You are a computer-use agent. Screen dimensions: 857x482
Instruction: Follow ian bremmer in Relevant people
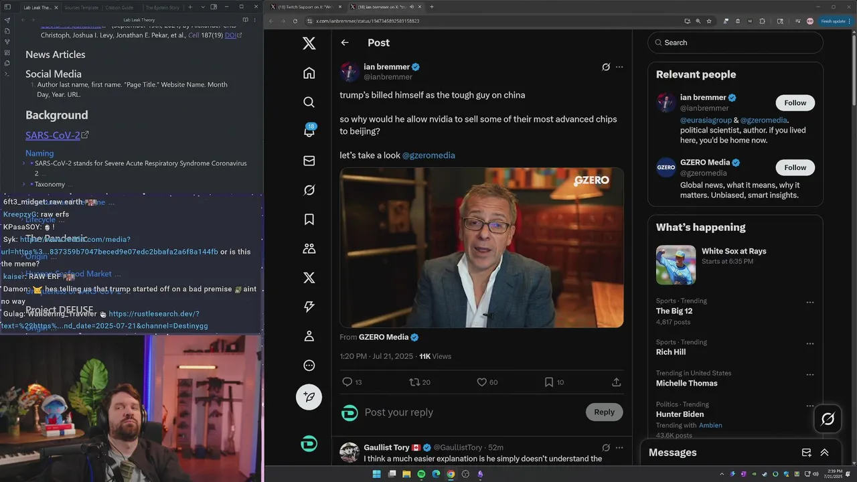[x=795, y=102]
